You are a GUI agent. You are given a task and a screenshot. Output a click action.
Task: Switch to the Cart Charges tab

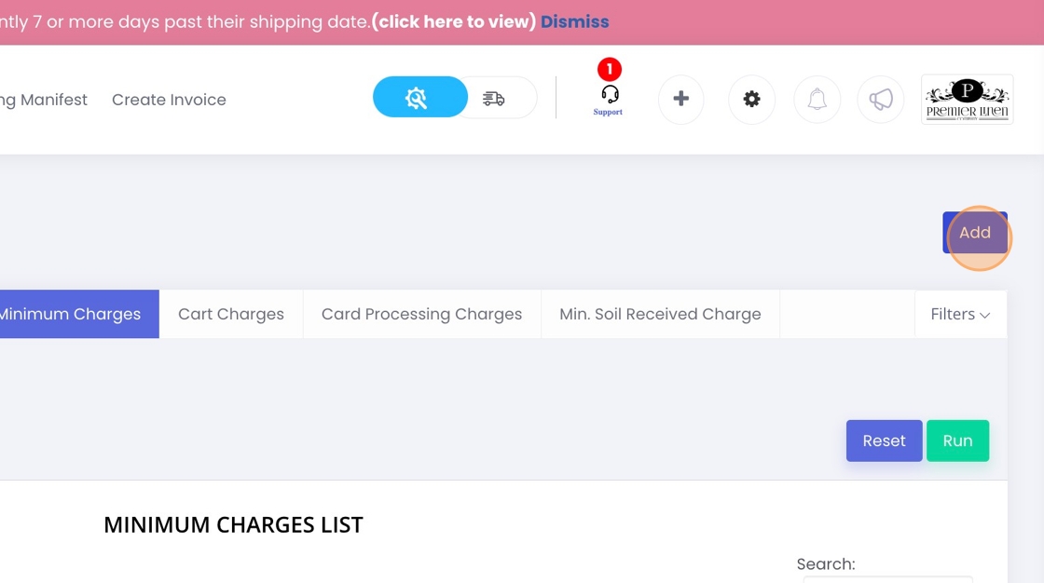coord(231,314)
